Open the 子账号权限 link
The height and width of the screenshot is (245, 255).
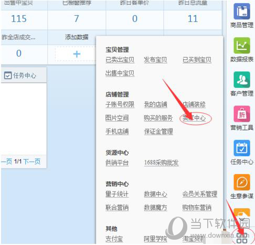(120, 104)
